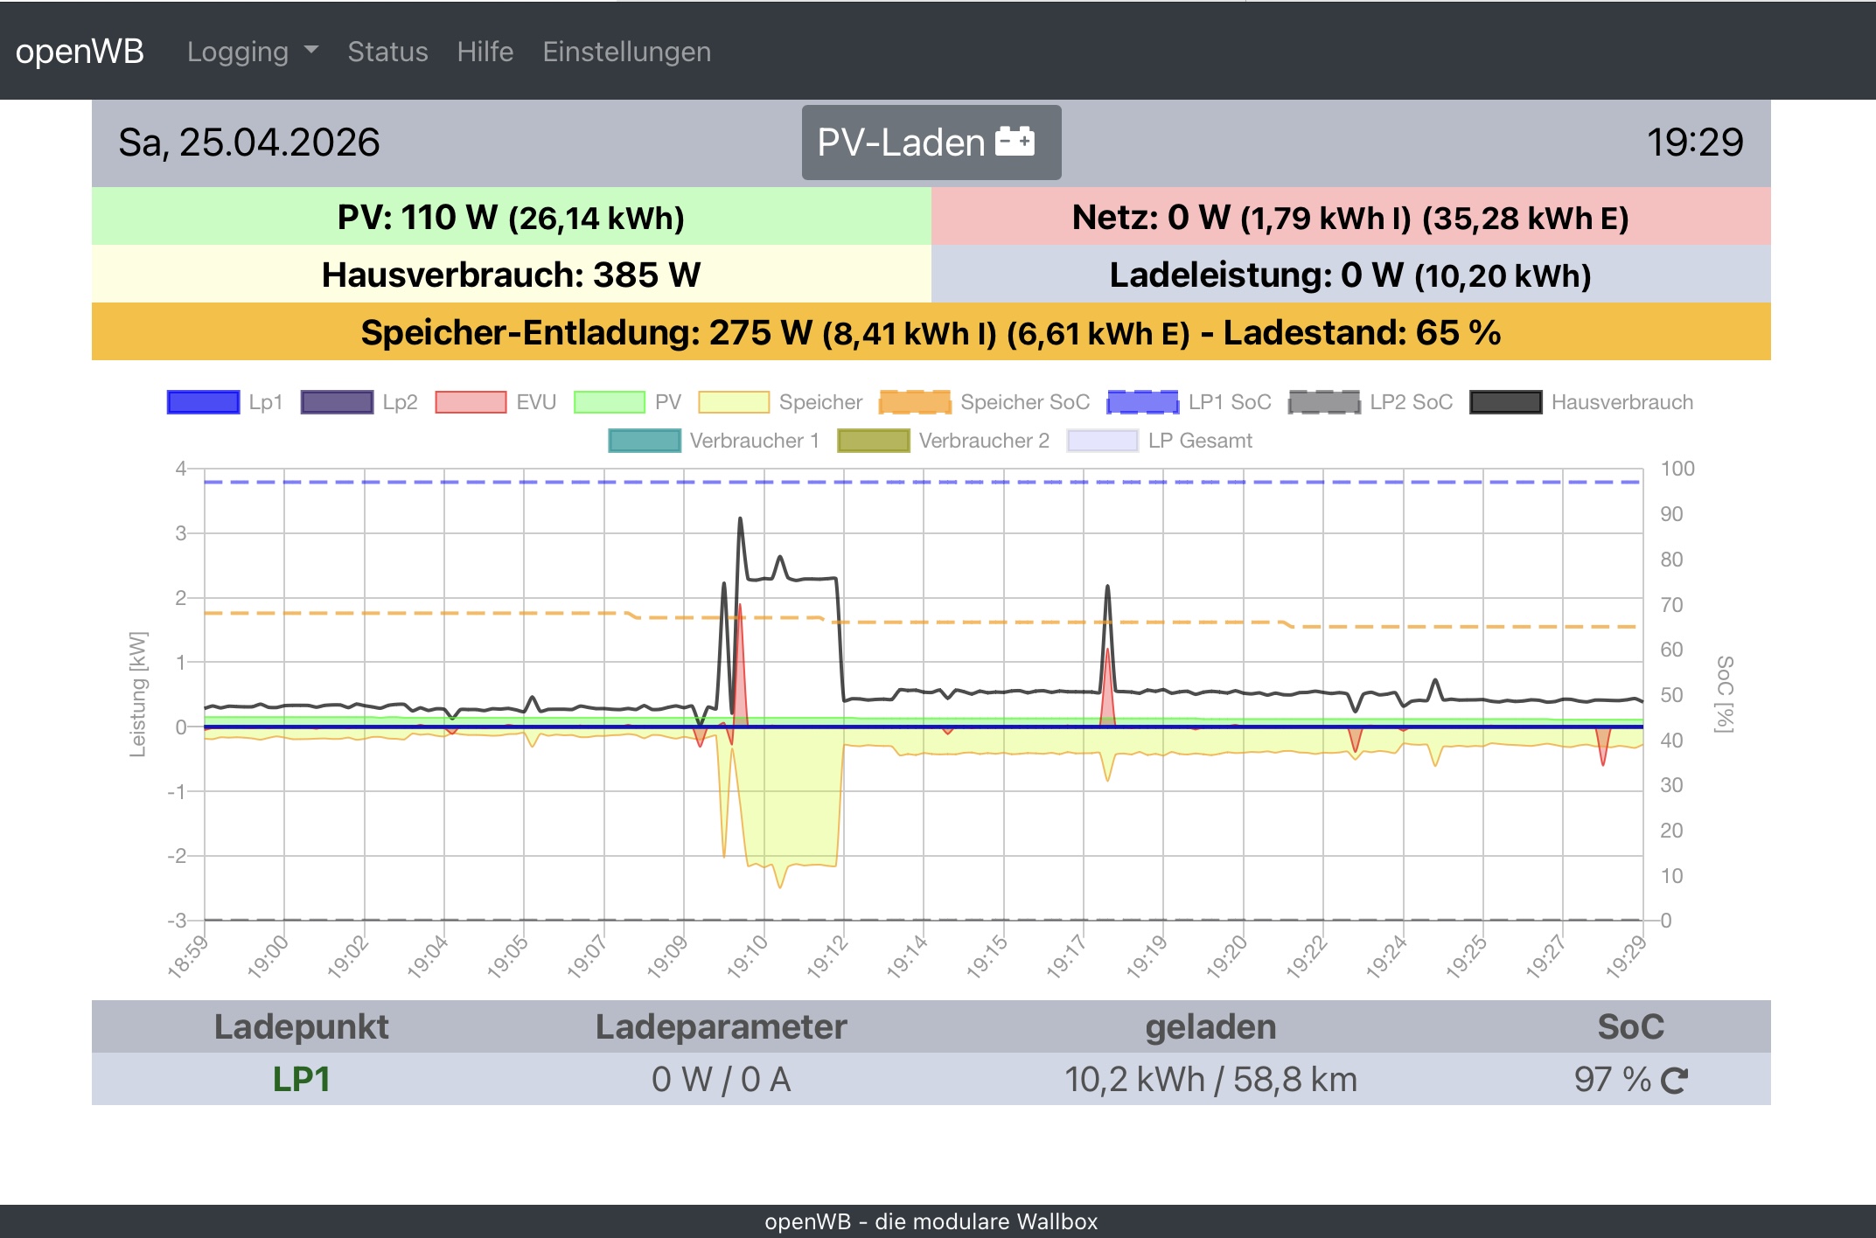The image size is (1876, 1238).
Task: Open the Hilfe menu item
Action: pyautogui.click(x=485, y=52)
